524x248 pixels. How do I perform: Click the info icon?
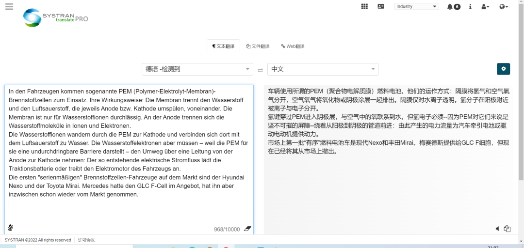(470, 6)
